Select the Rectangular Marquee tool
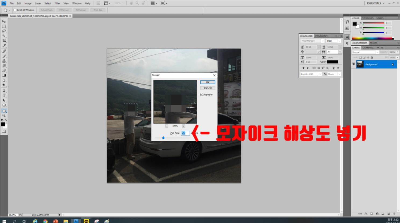Viewport: 400px width, 223px height. click(x=4, y=26)
